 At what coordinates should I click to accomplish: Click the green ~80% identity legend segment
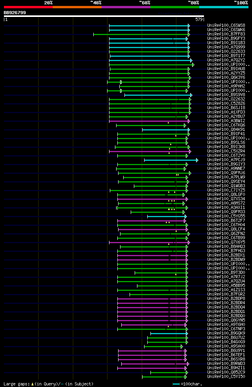(x=175, y=7)
